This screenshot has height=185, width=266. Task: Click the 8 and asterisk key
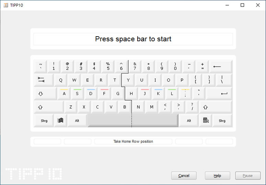tap(148, 67)
